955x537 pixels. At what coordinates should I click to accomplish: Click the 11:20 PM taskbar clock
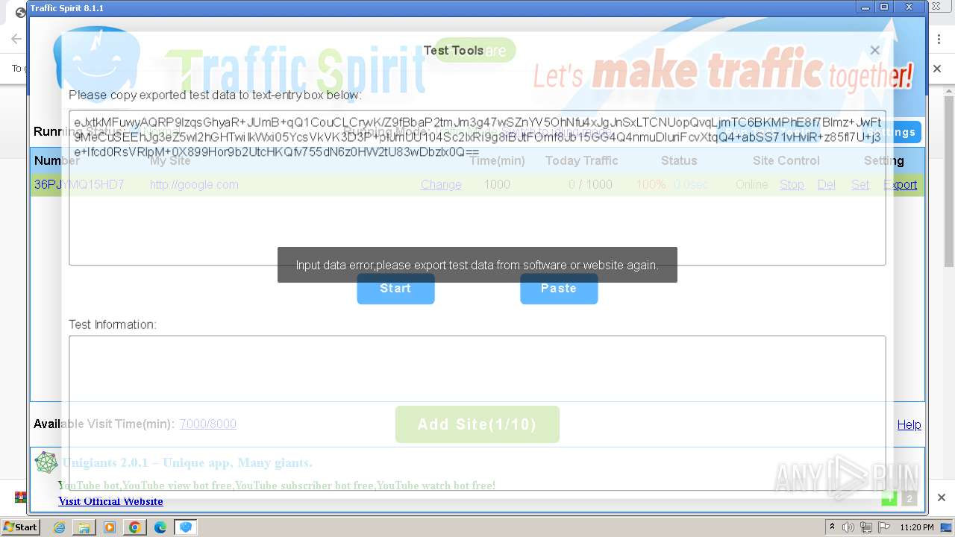[x=917, y=527]
